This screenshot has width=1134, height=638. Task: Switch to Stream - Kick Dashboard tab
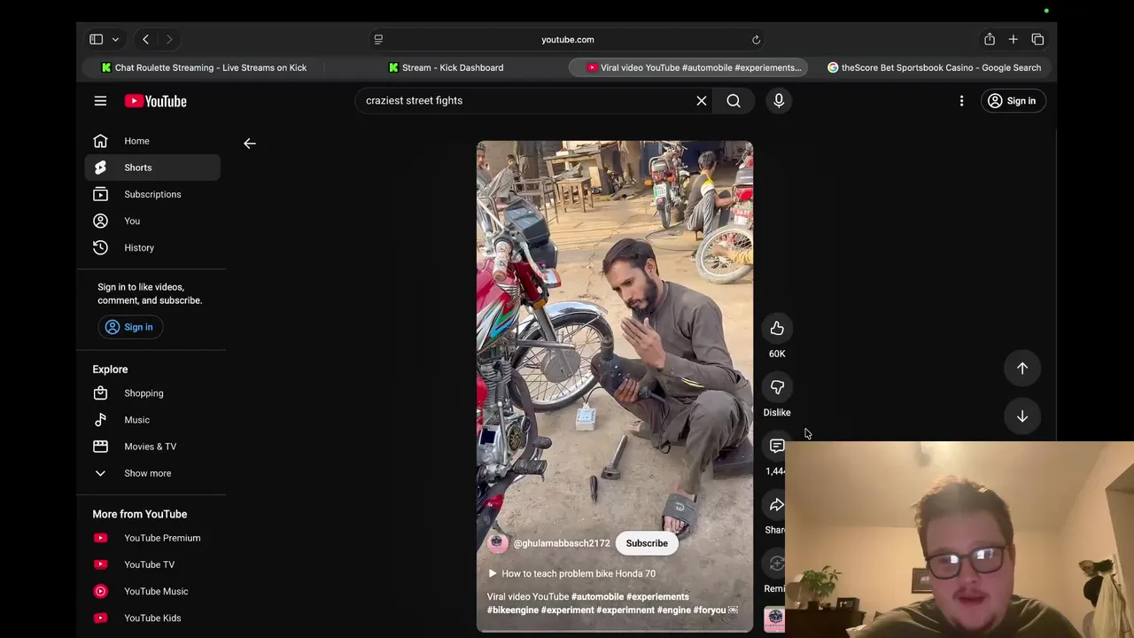click(446, 67)
